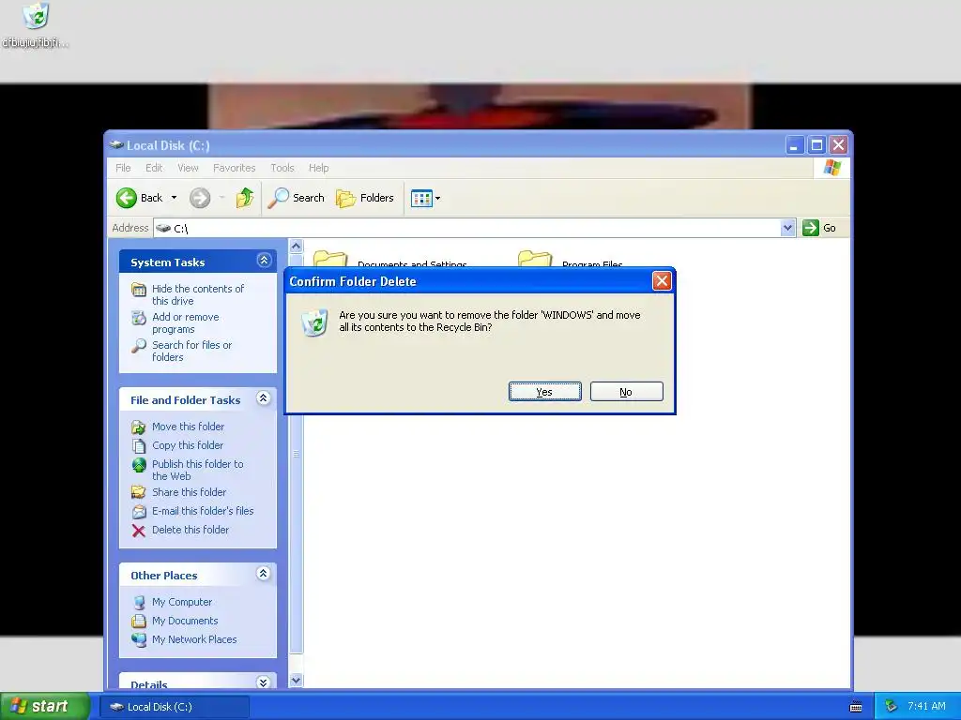961x720 pixels.
Task: Click the Add or remove programs icon
Action: (139, 318)
